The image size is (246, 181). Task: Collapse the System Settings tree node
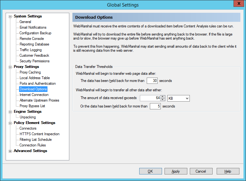(10, 17)
